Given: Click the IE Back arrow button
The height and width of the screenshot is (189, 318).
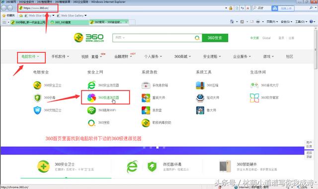Looking at the screenshot, I should [4, 8].
